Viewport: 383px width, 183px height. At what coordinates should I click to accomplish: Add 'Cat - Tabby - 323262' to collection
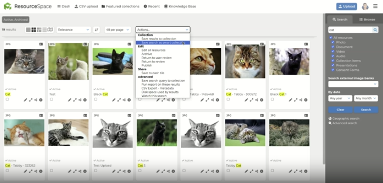pos(41,171)
